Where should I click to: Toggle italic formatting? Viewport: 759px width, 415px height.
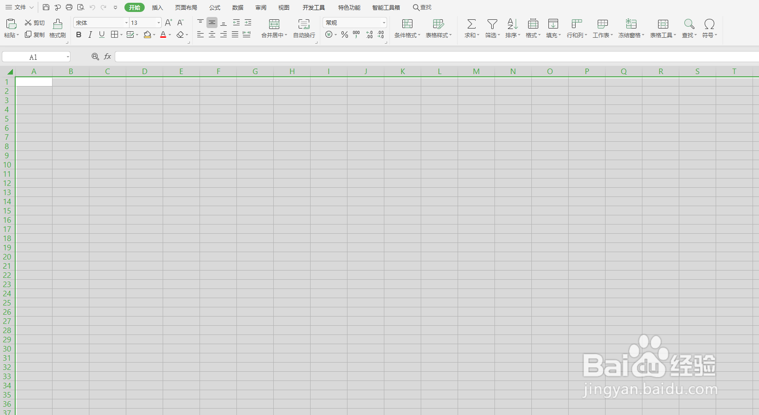(x=90, y=35)
